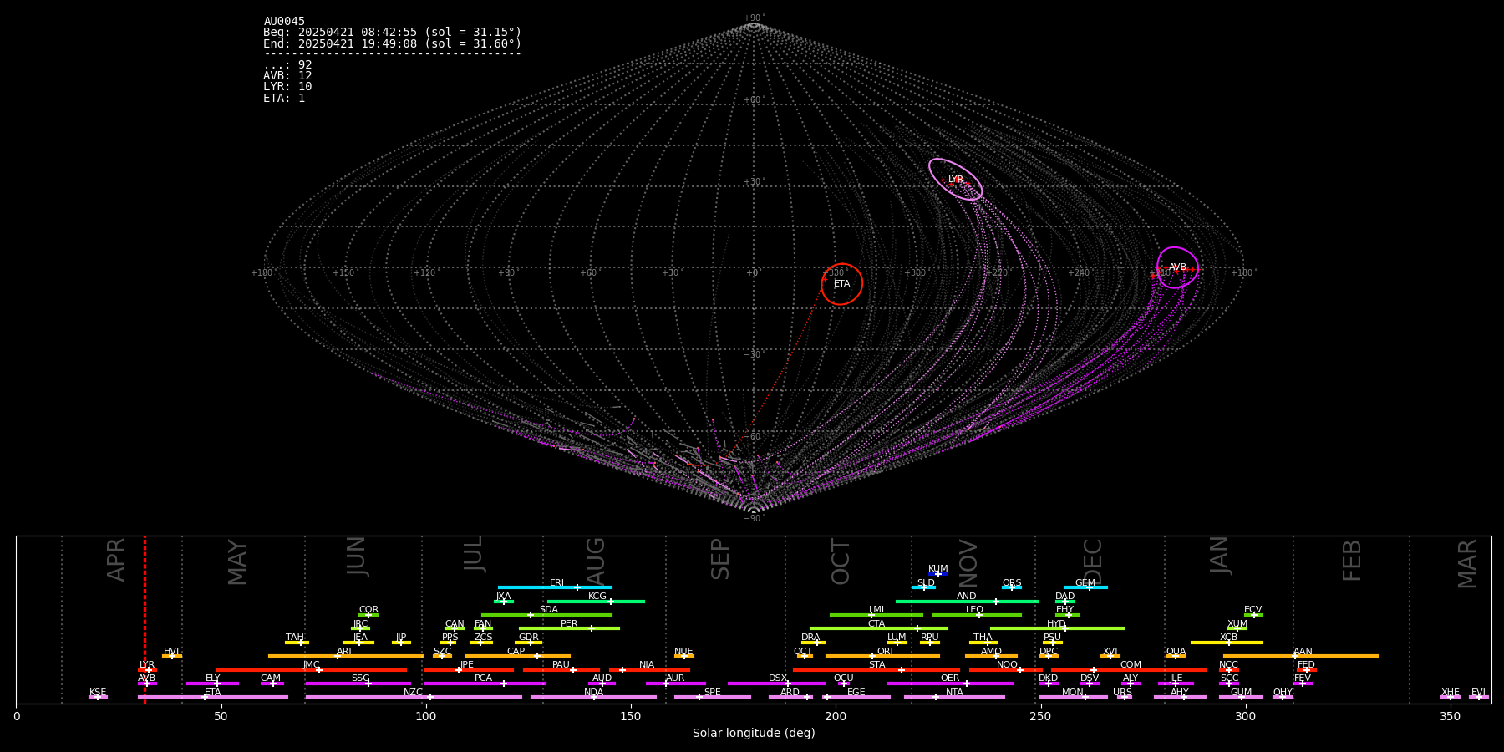
Task: Click the SLD shower label
Action: (926, 583)
